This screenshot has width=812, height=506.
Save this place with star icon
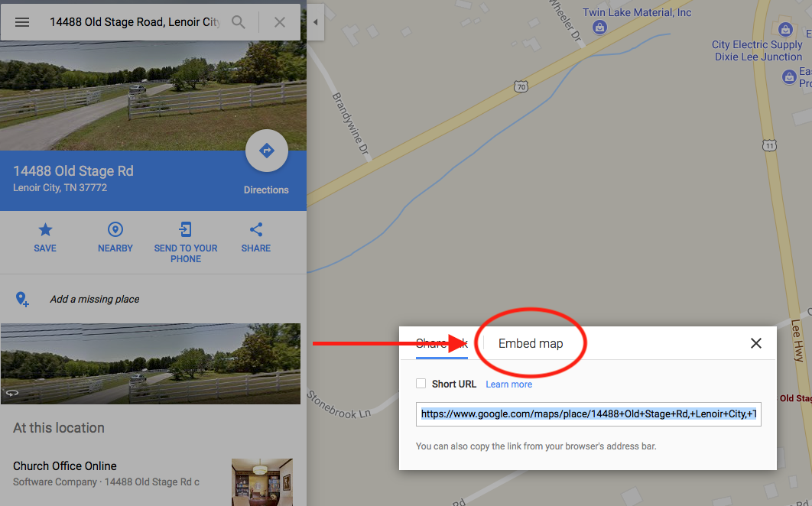pos(45,237)
